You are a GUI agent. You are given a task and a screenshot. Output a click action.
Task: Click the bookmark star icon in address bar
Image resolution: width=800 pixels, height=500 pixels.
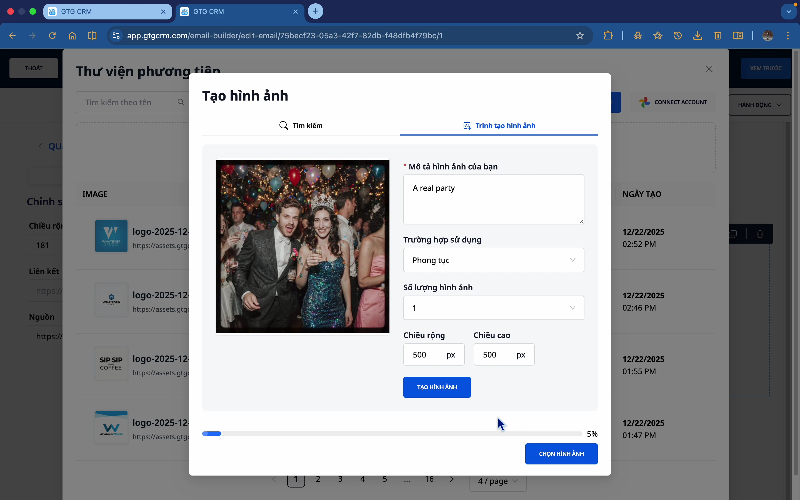point(580,36)
